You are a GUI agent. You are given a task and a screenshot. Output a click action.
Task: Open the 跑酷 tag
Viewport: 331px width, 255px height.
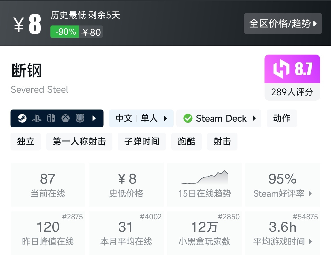pyautogui.click(x=187, y=142)
